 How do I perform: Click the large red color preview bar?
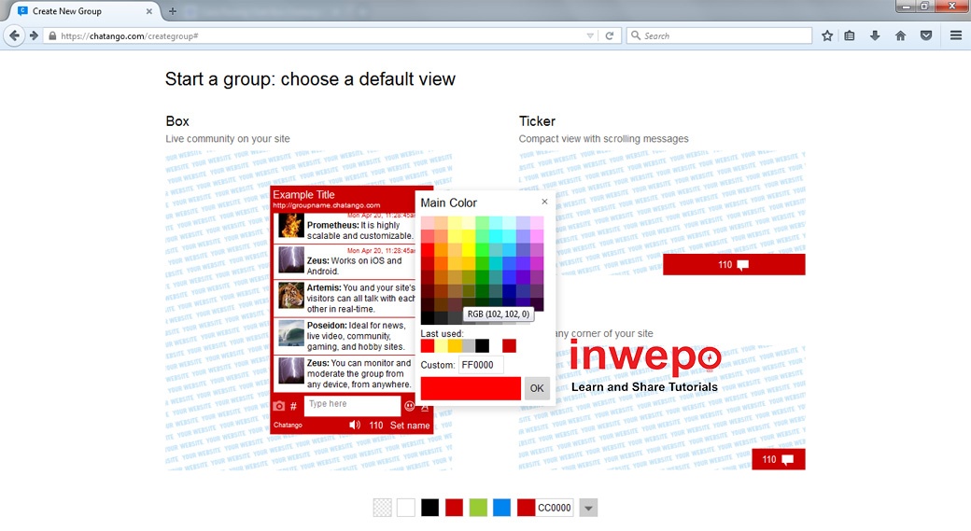click(471, 388)
